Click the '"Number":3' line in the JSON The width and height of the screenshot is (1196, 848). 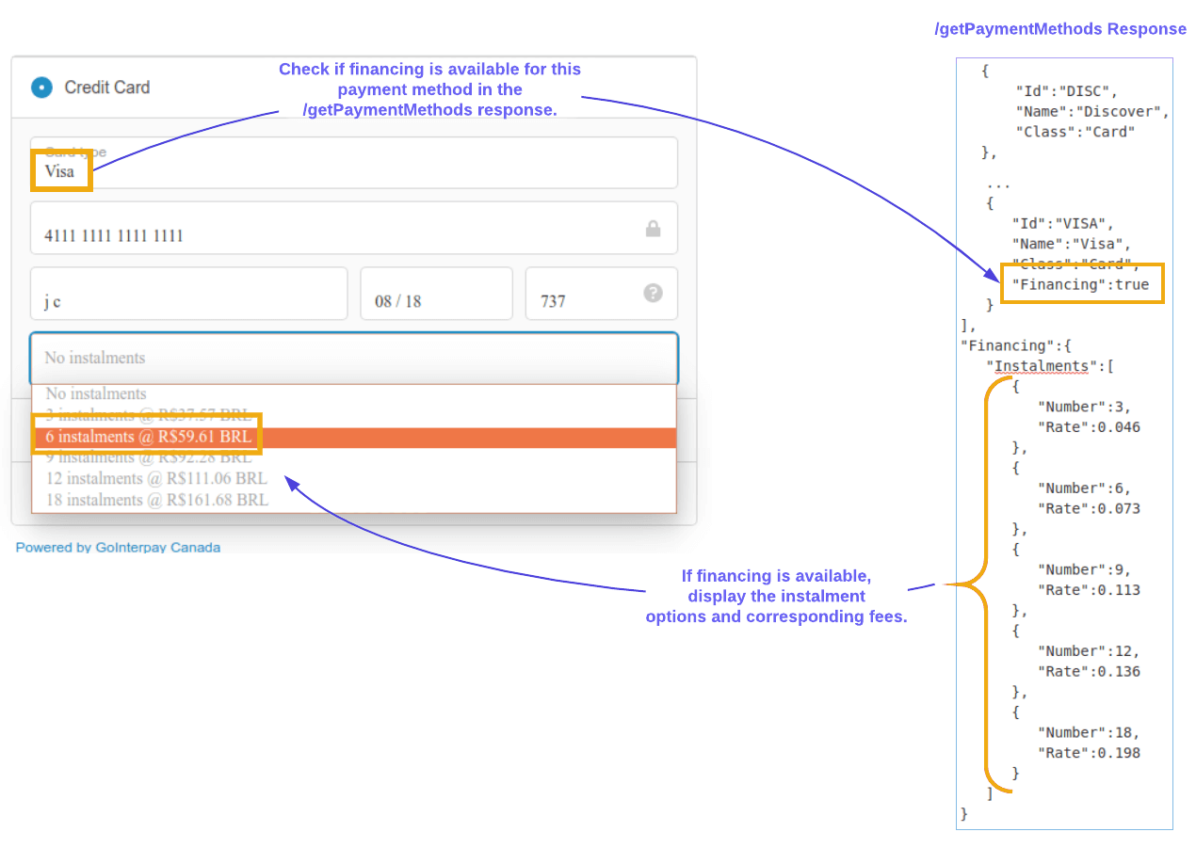pyautogui.click(x=1084, y=407)
